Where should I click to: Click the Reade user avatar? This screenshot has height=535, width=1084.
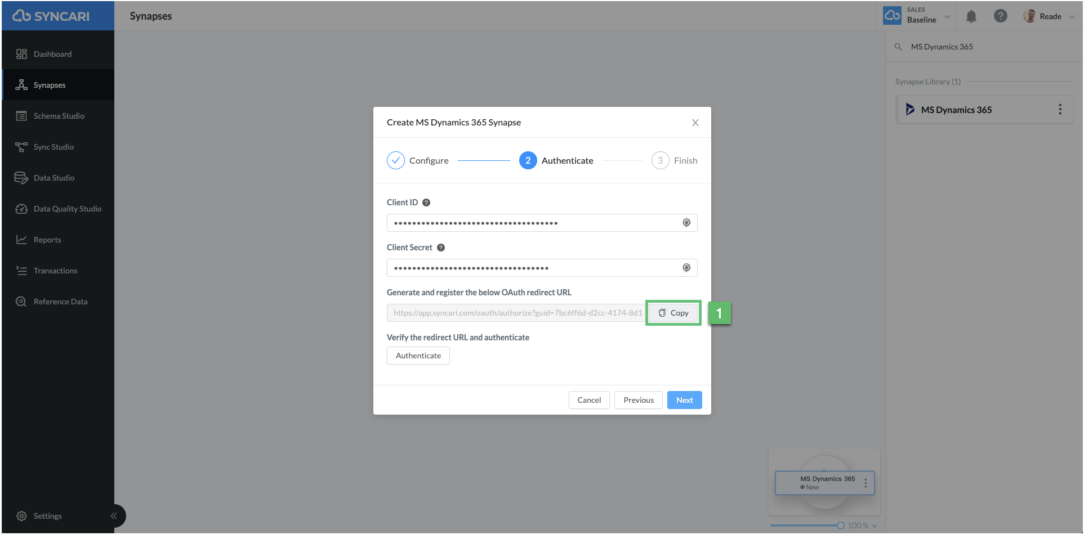1029,16
